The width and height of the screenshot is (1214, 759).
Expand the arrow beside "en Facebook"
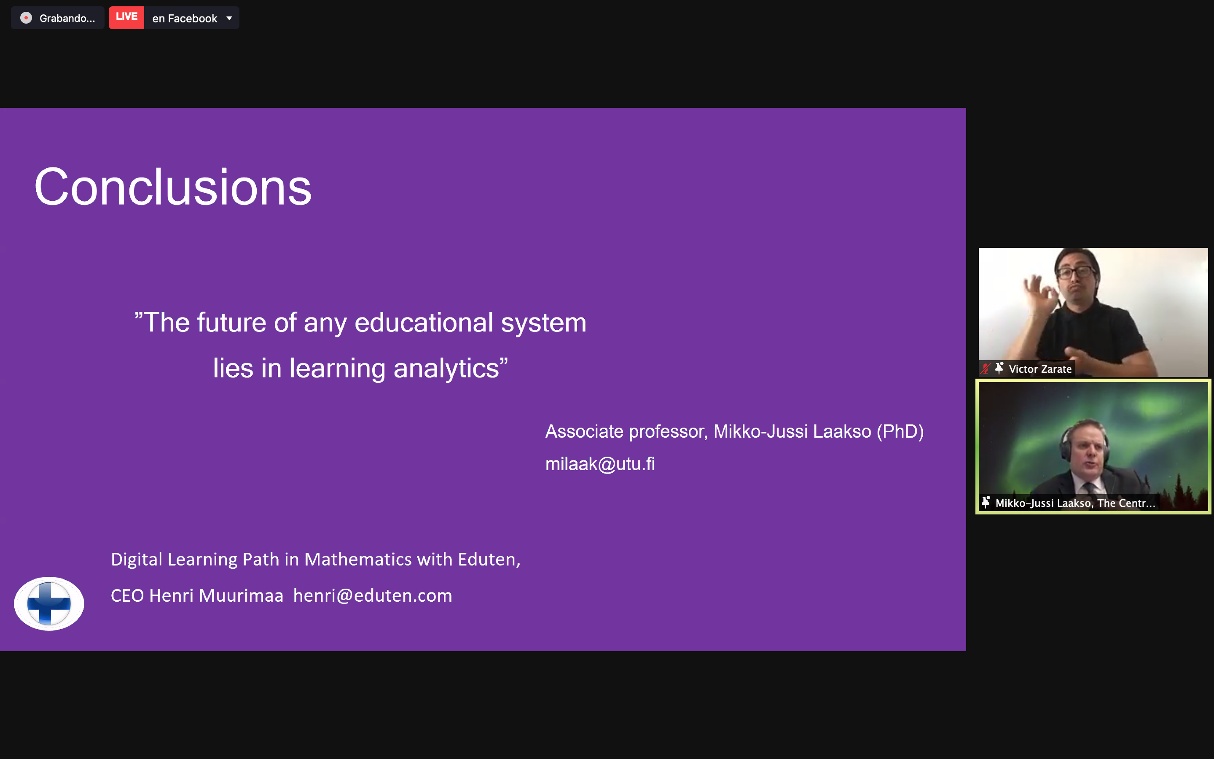click(229, 19)
